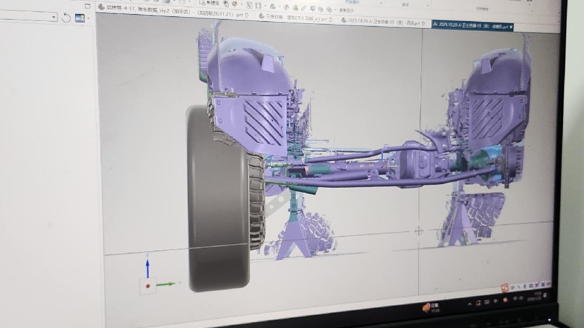
Task: Click the image/background picture icon
Action: (x=79, y=18)
